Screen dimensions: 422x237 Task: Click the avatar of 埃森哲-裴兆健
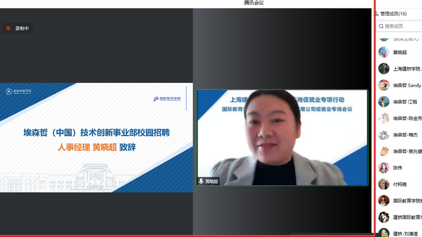[384, 151]
